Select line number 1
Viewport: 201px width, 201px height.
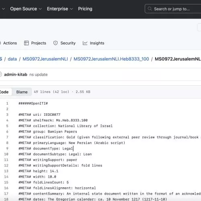[7, 103]
